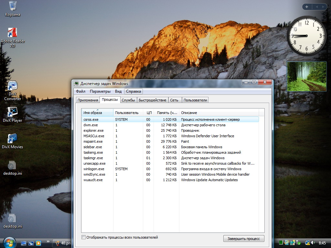
Task: Enable showing processes of all users
Action: click(84, 237)
